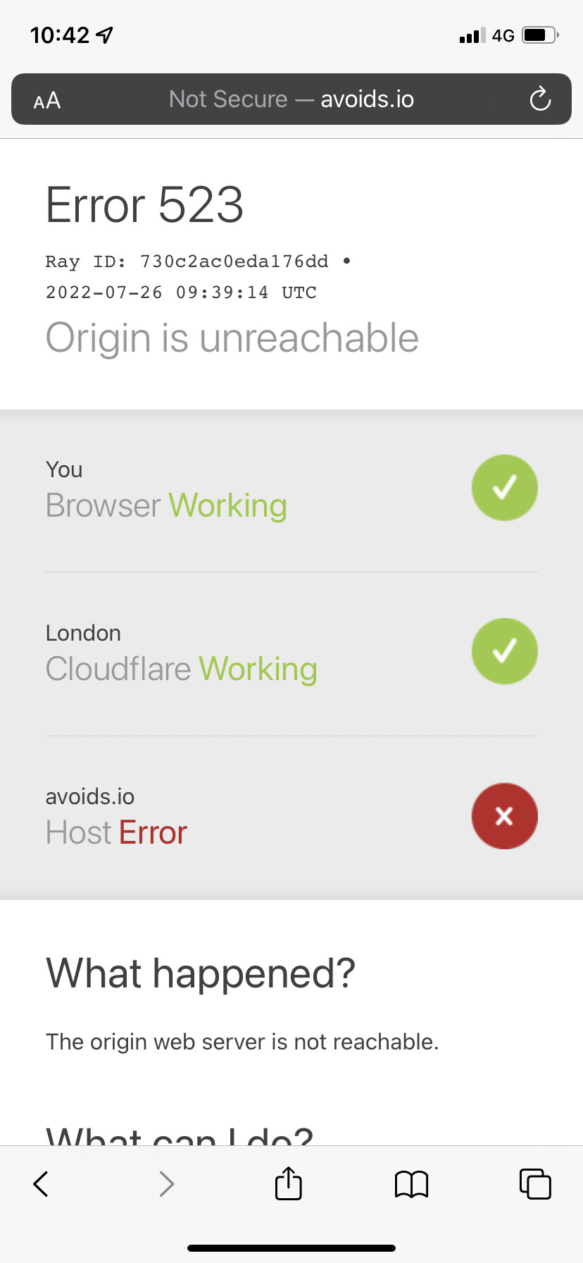Select the Ray ID text
This screenshot has height=1263, width=583.
click(x=187, y=261)
